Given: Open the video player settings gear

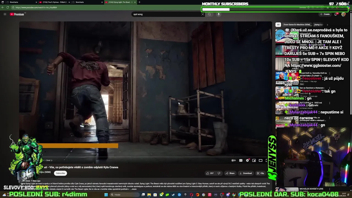Looking at the screenshot, I should pos(248,160).
